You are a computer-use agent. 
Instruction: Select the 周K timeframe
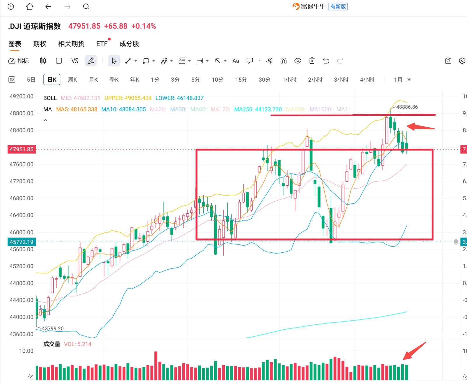pyautogui.click(x=72, y=80)
